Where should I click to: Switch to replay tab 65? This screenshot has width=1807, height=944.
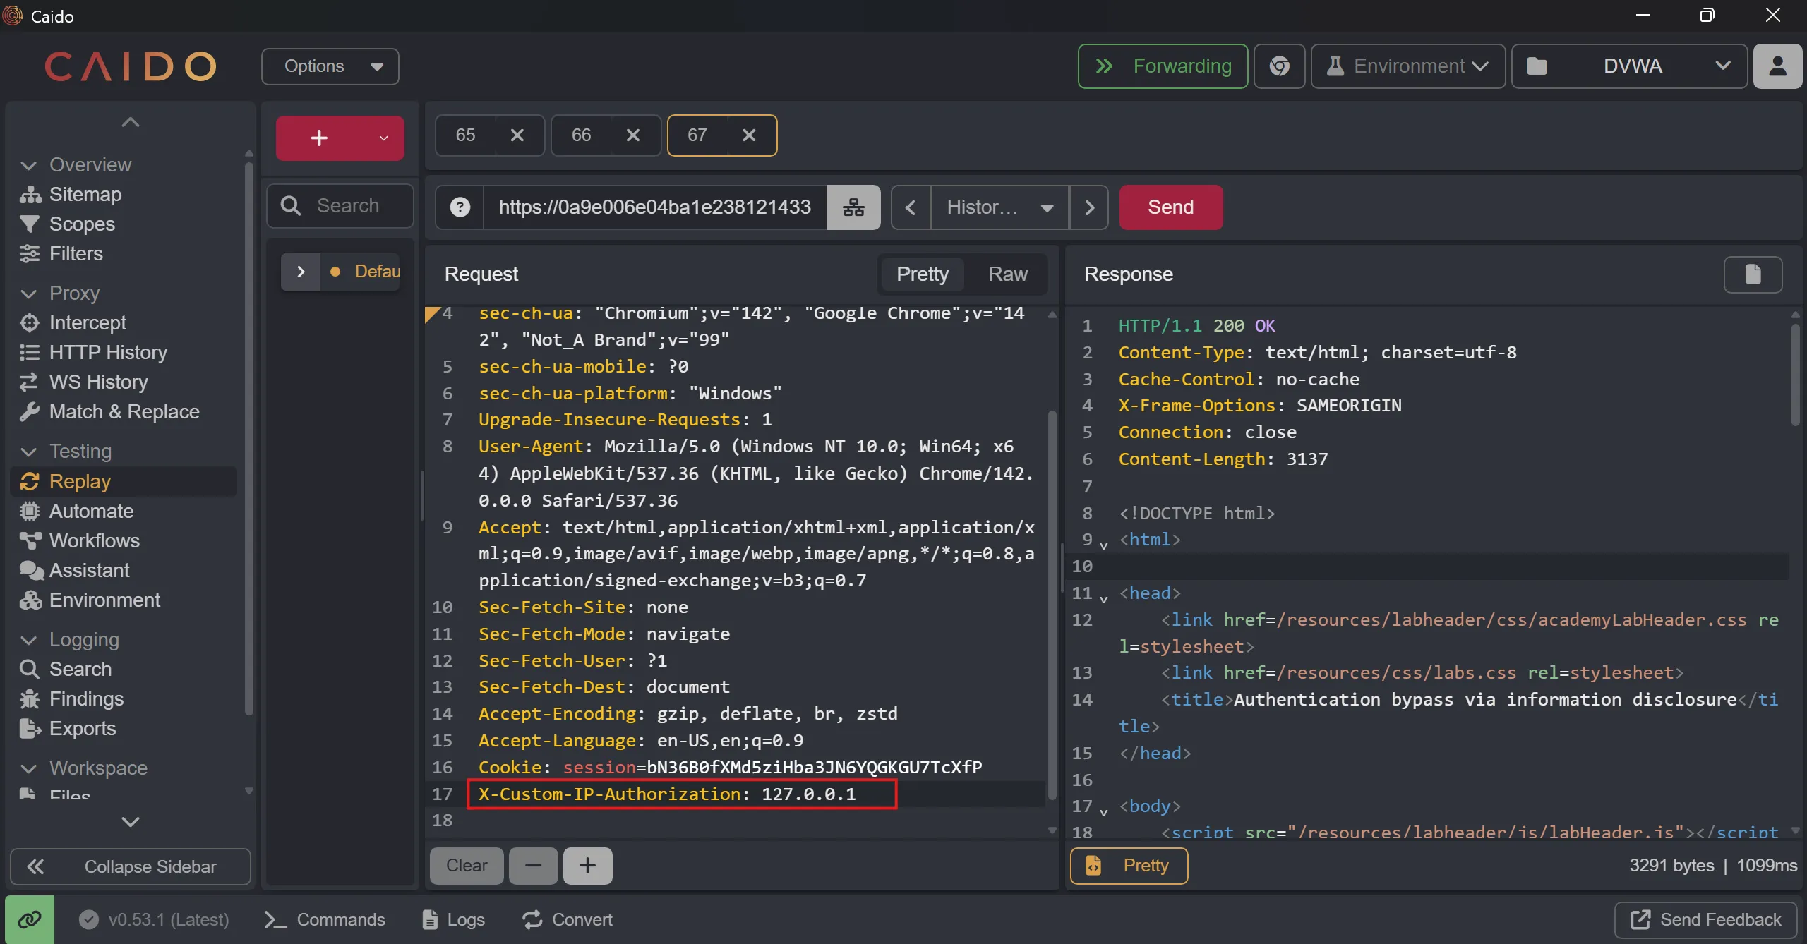pyautogui.click(x=466, y=135)
